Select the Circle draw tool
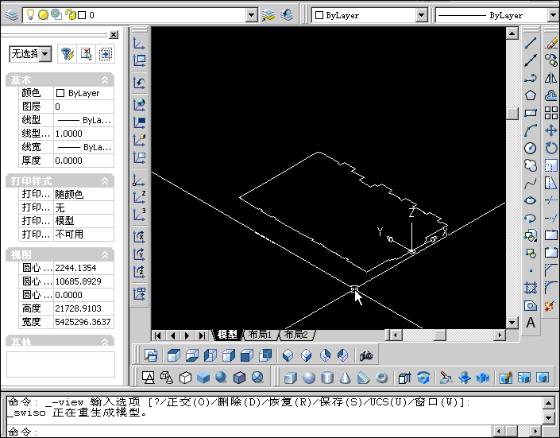Viewport: 560px width, 438px height. pyautogui.click(x=531, y=148)
